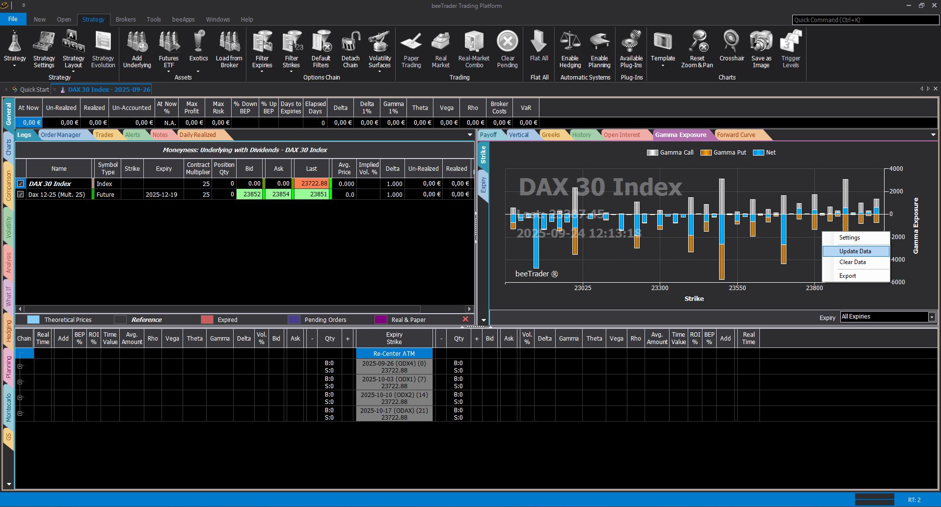Click the Theoretical Prices blue color swatch
This screenshot has width=941, height=507.
pyautogui.click(x=33, y=320)
